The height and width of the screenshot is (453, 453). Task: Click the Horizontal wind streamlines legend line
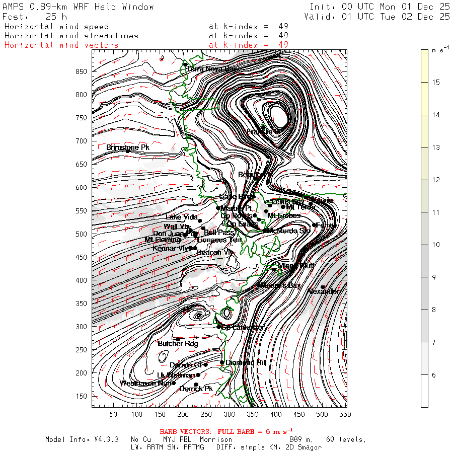(x=71, y=36)
